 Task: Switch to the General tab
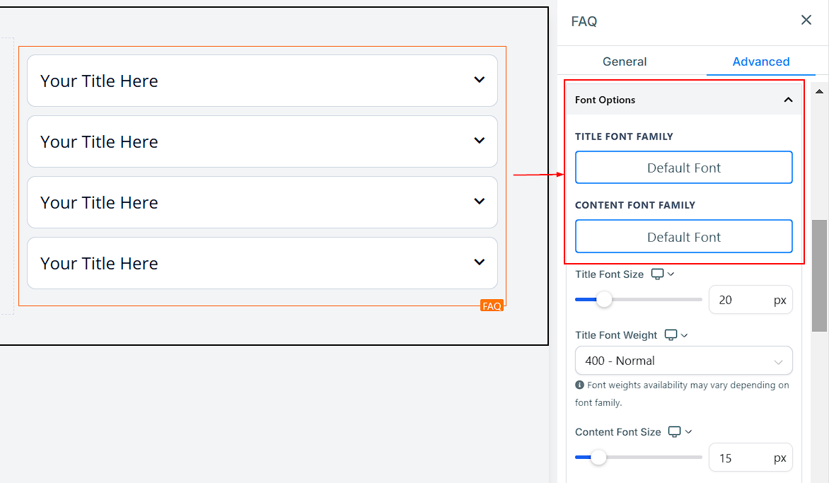(x=624, y=62)
